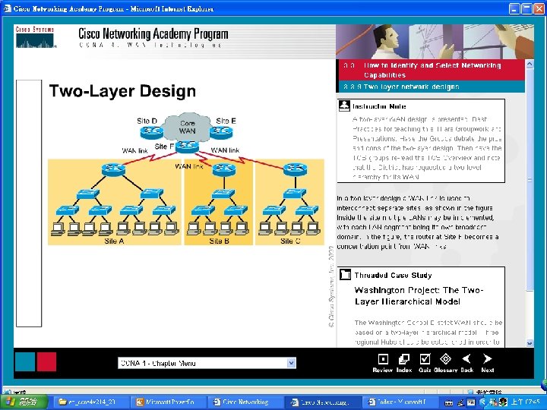Click the Two-Layer Design slide title
Viewport: 547px width, 410px height.
click(122, 91)
